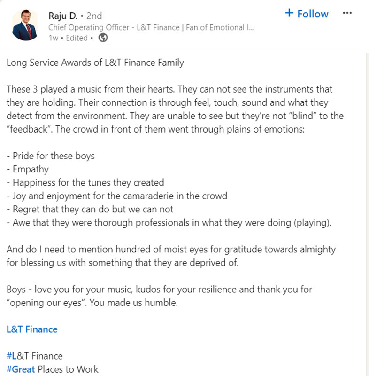Viewport: 369px width, 376px height.
Task: Open the #Great hashtag link
Action: (21, 369)
